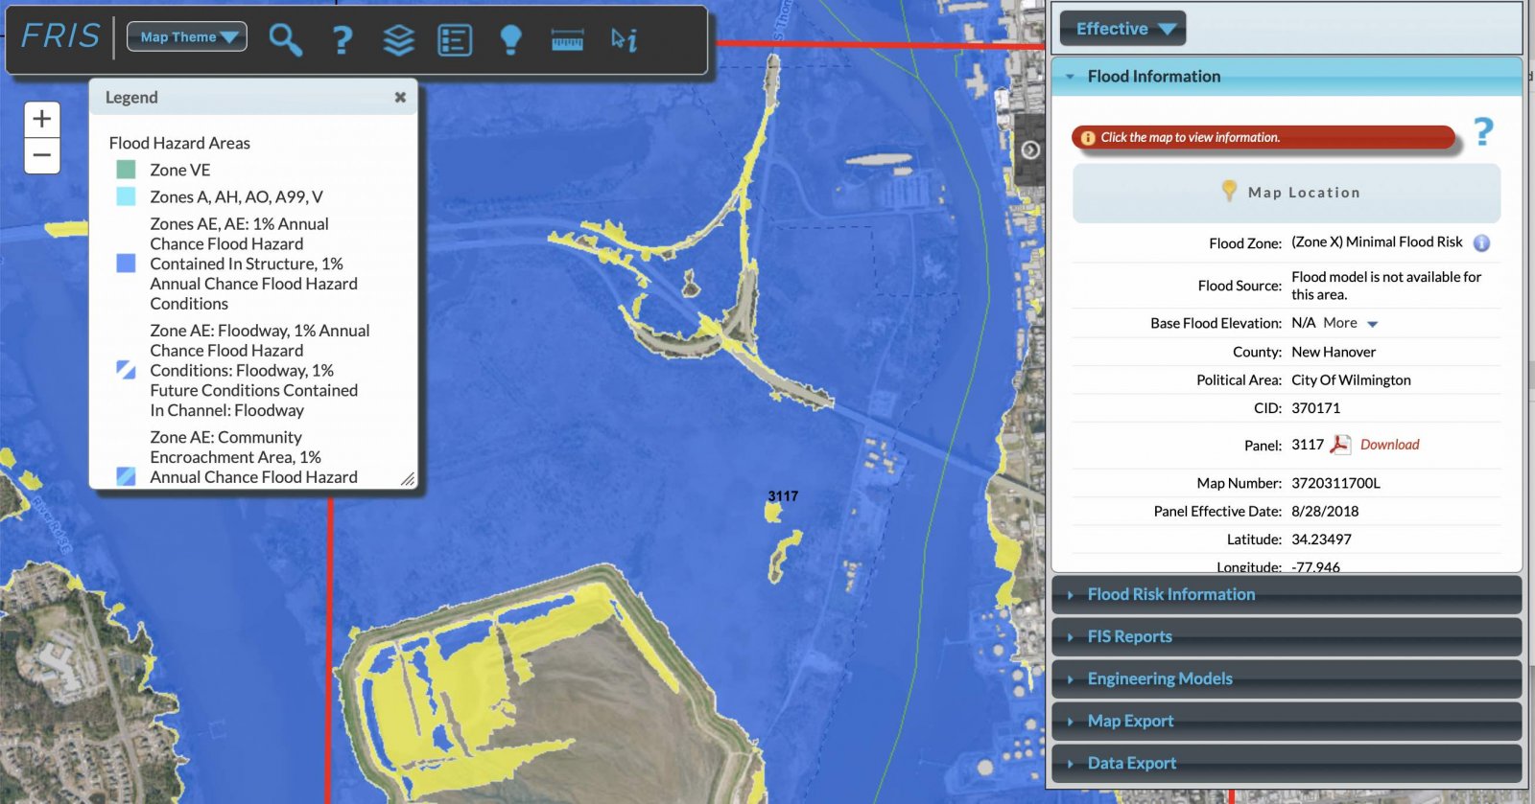Expand the Flood Risk Information section
This screenshot has width=1535, height=804.
pos(1170,594)
